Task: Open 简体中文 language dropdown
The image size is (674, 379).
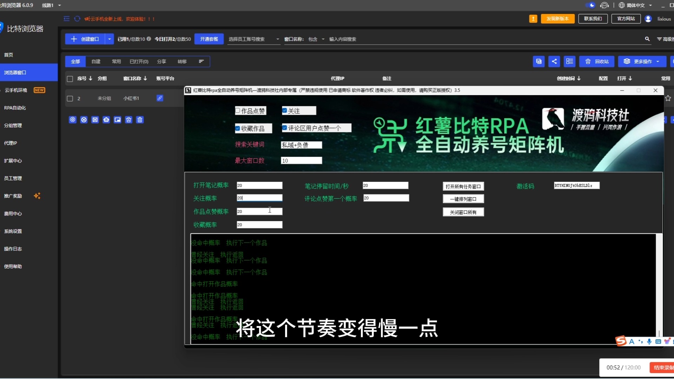Action: pyautogui.click(x=639, y=5)
